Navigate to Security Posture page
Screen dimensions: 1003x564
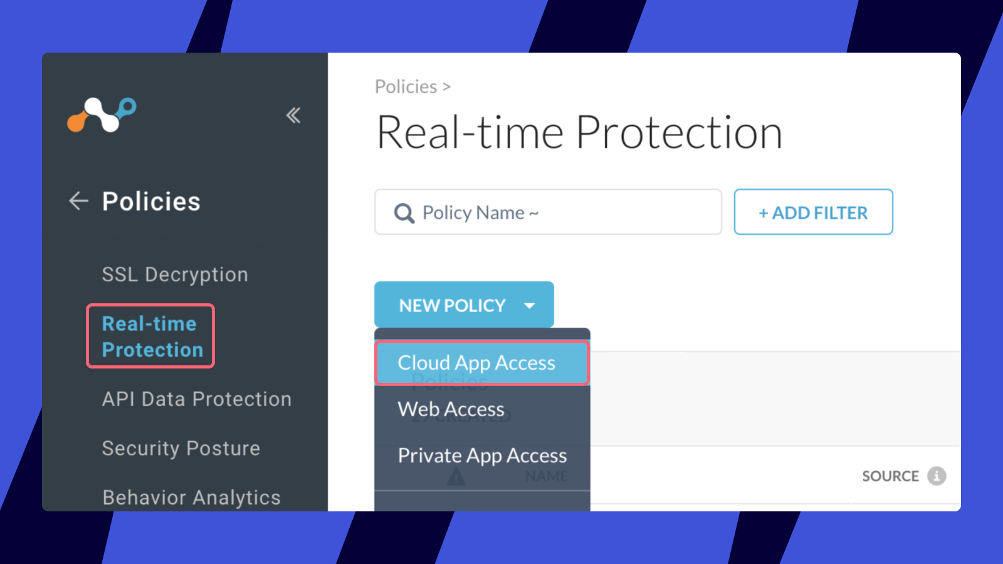181,449
